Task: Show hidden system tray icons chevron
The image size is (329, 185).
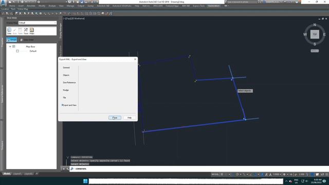Action: point(286,181)
